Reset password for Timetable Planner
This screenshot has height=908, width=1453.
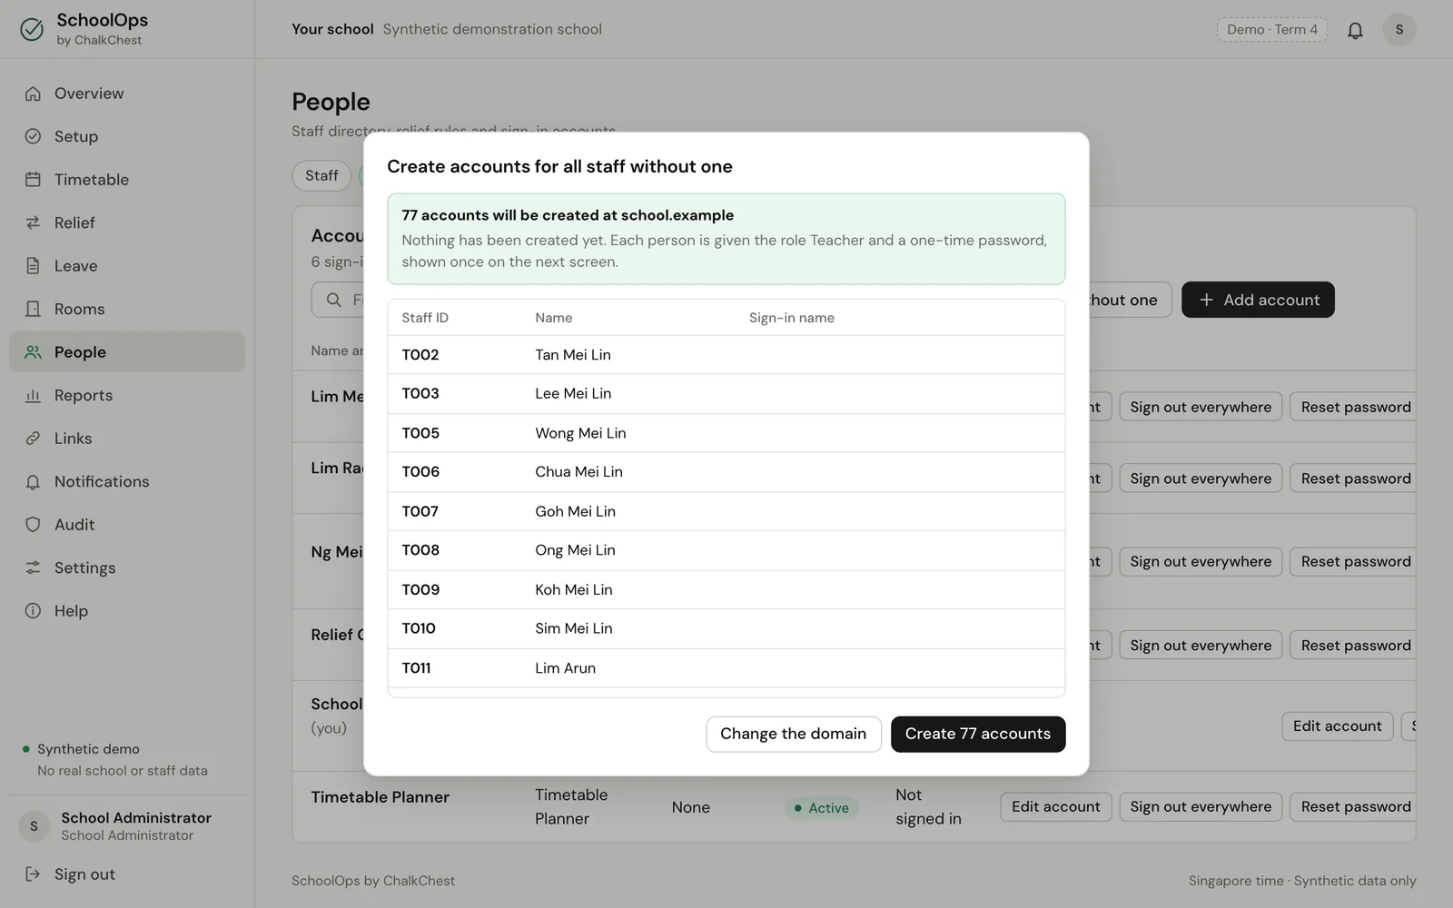[1355, 806]
